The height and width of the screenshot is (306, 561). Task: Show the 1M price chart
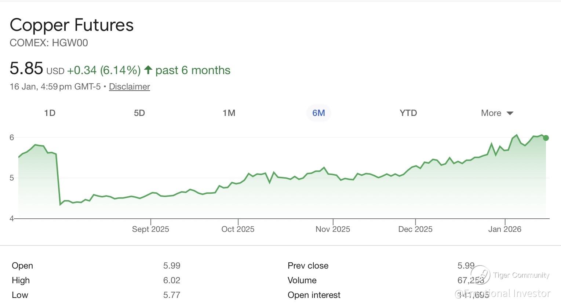(x=229, y=113)
